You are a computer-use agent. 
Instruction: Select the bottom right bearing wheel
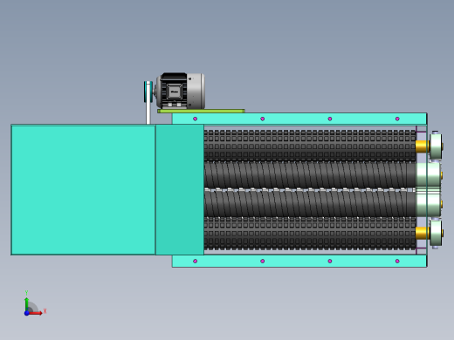(x=437, y=234)
